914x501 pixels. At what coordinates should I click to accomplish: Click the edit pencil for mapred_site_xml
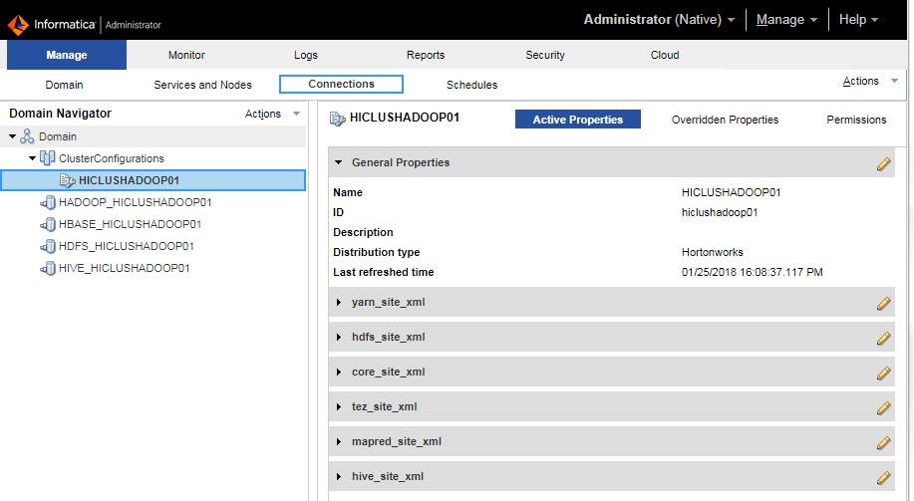(883, 442)
